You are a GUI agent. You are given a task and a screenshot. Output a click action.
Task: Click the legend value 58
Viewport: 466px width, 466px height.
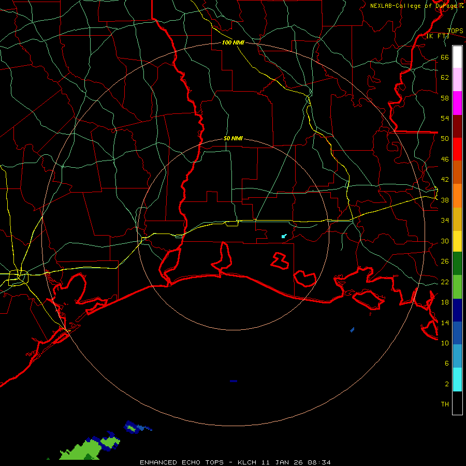[x=445, y=98]
